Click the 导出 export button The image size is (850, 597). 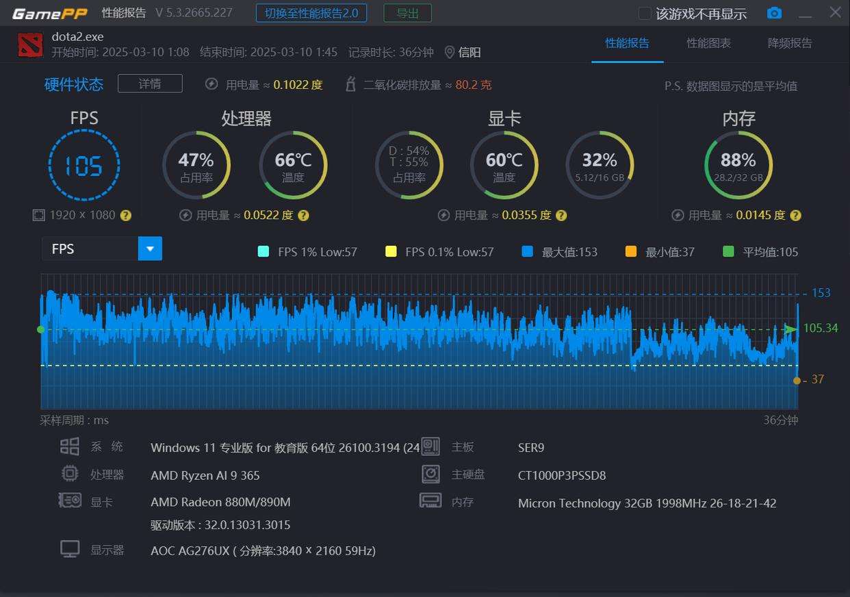tap(407, 13)
